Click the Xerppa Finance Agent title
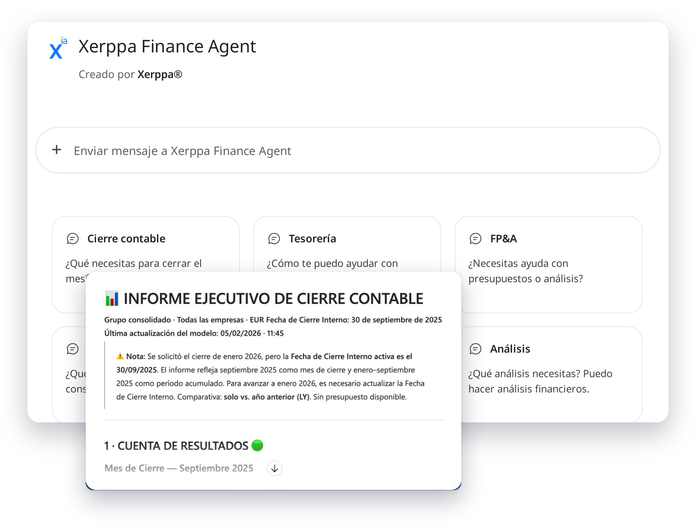The image size is (696, 524). 167,47
